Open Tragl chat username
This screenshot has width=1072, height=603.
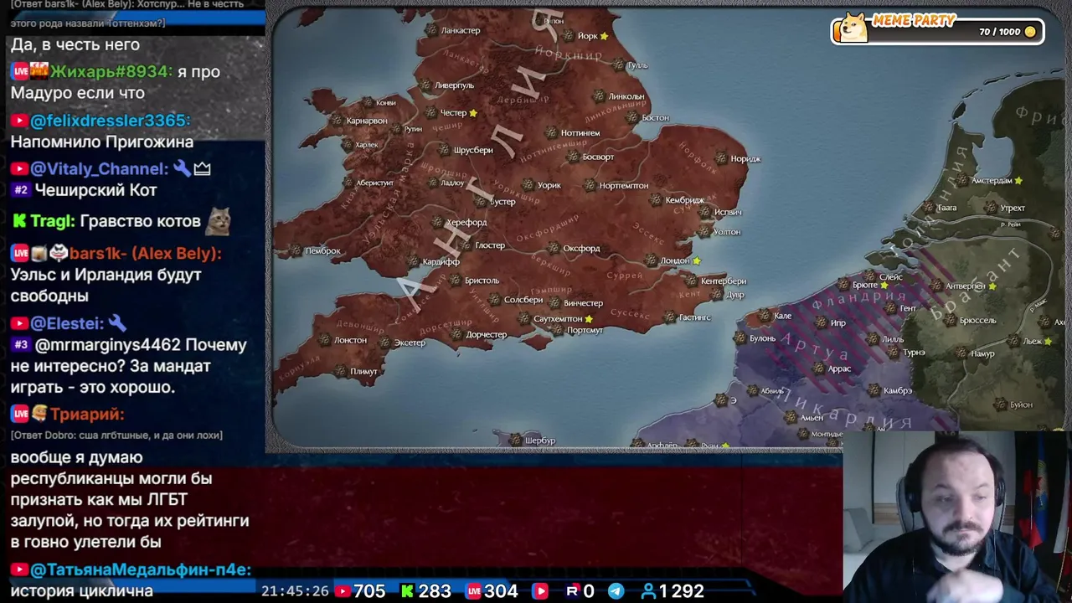53,222
